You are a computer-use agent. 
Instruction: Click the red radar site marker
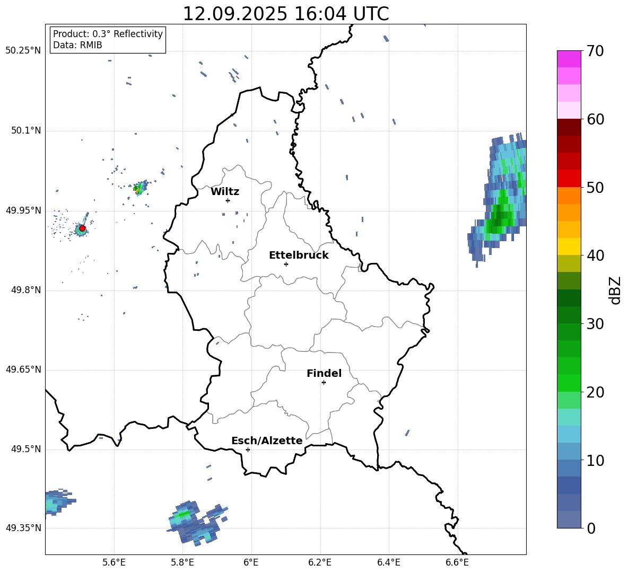[82, 228]
